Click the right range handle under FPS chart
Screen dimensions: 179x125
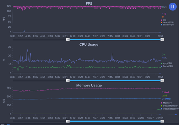click(x=162, y=39)
